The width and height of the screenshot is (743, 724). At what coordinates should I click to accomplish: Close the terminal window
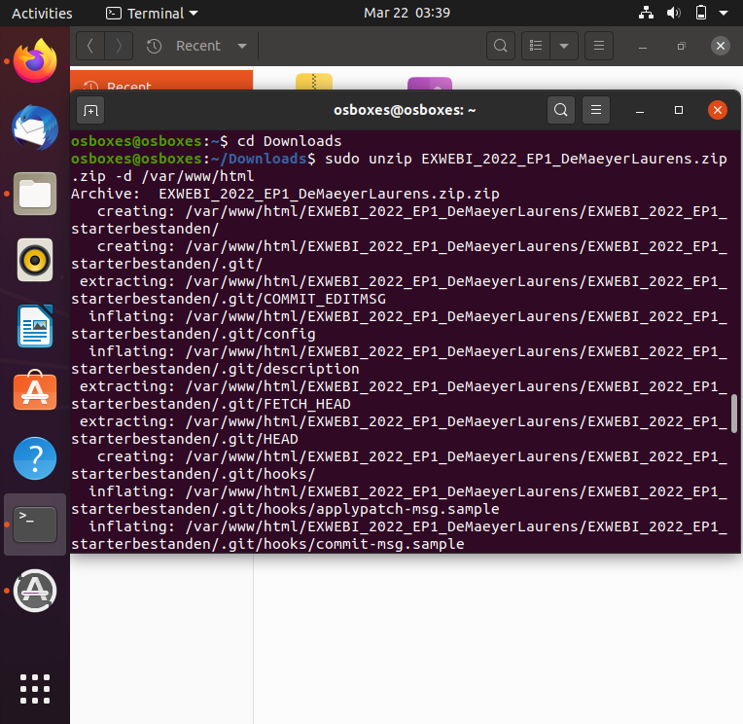coord(718,110)
